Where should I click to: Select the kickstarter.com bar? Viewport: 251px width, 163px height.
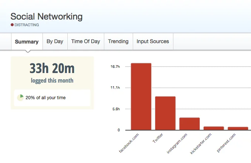[x=214, y=128]
